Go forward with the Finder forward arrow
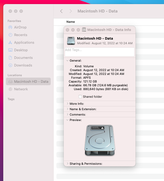Screen dimensions: 164x181 (x=70, y=11)
